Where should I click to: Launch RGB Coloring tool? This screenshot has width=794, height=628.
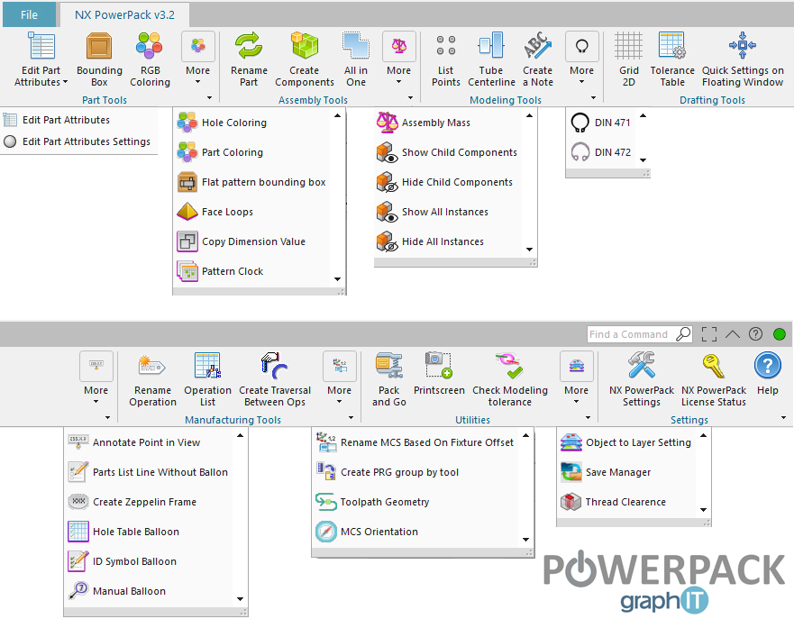[x=150, y=59]
